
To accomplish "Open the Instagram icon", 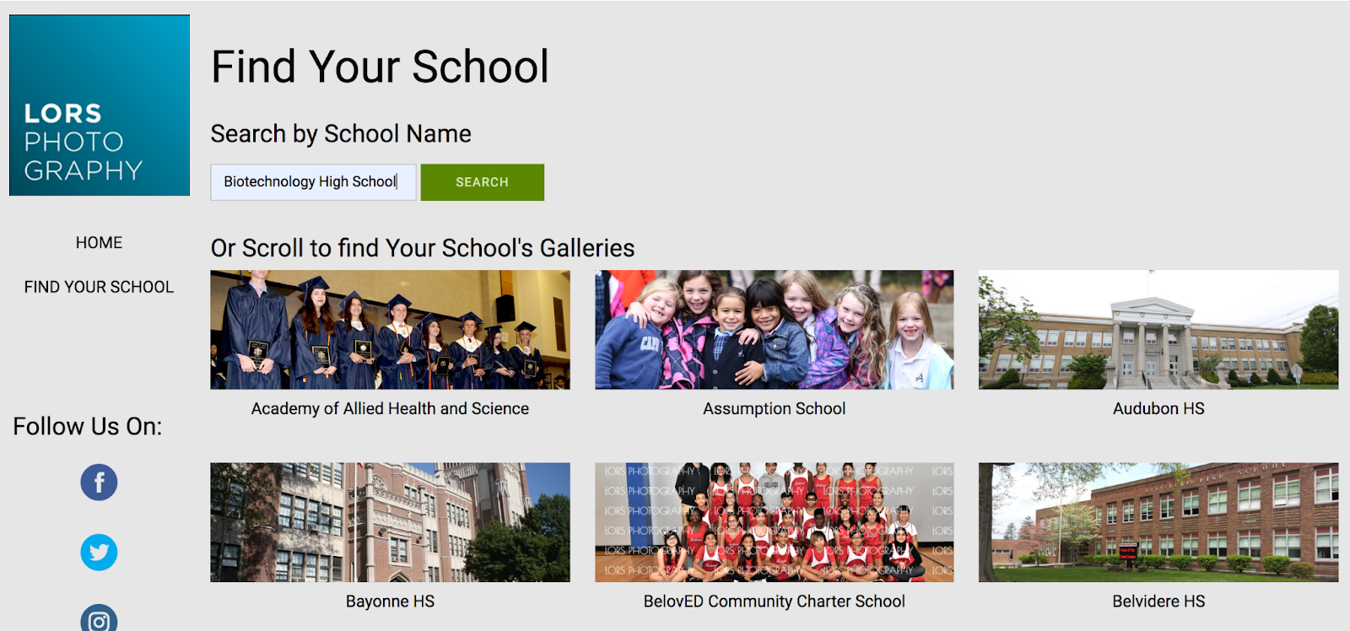I will coord(99,619).
